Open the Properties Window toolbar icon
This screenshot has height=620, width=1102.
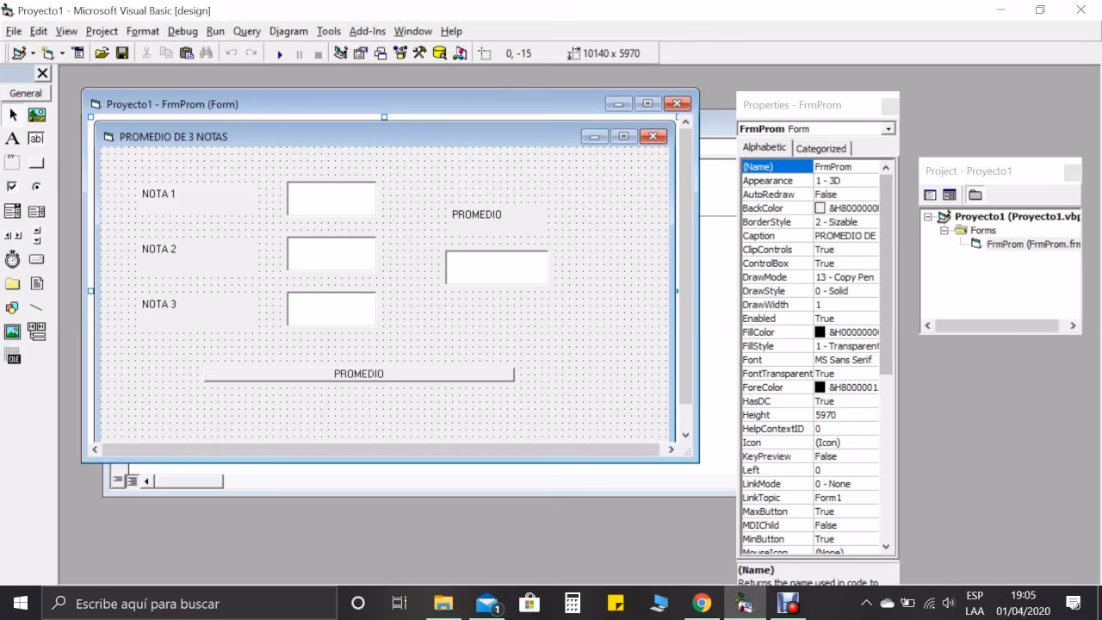pyautogui.click(x=361, y=53)
